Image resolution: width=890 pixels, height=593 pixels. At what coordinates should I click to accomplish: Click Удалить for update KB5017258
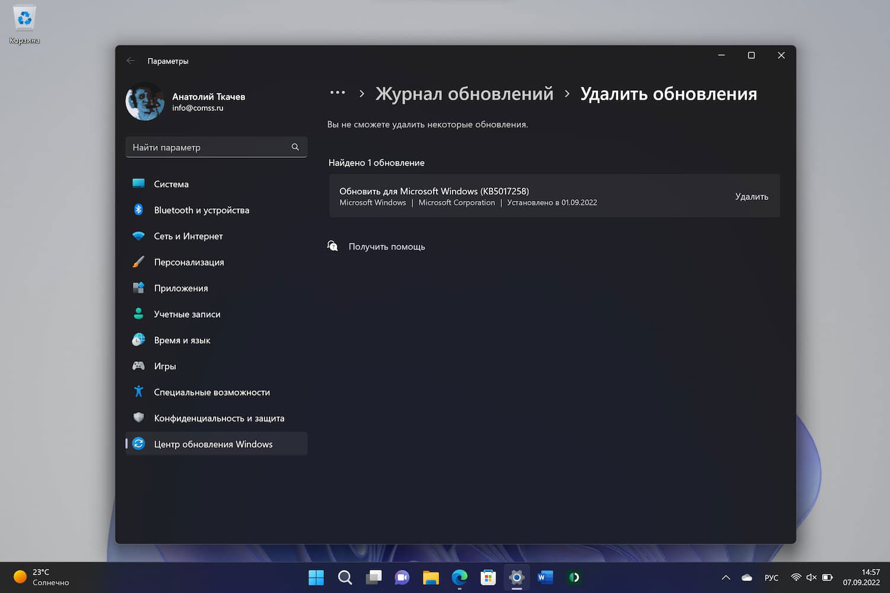tap(751, 196)
